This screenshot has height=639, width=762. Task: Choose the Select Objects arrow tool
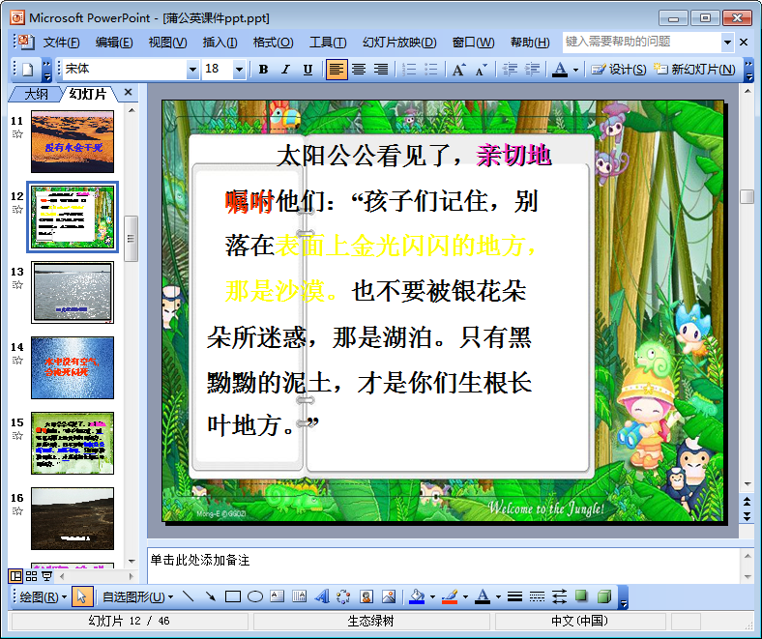82,596
